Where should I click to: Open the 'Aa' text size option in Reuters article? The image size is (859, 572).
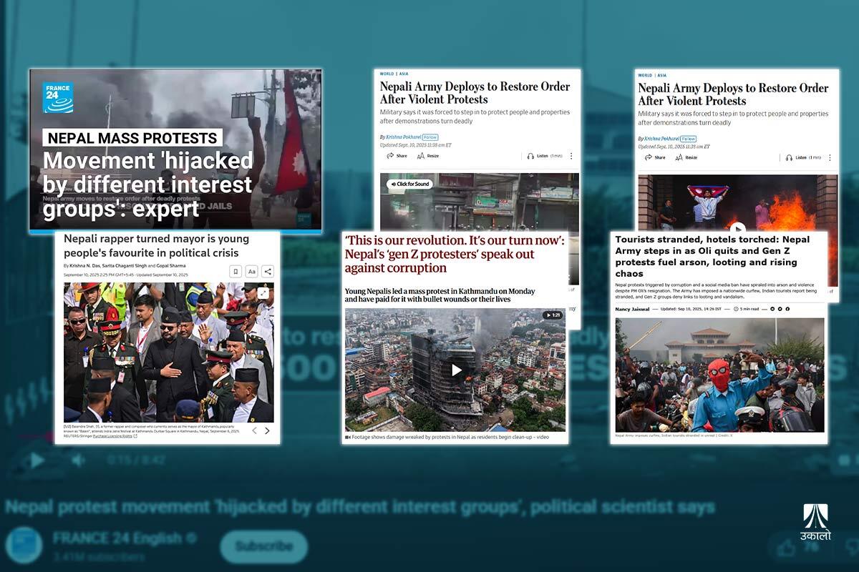pos(251,271)
